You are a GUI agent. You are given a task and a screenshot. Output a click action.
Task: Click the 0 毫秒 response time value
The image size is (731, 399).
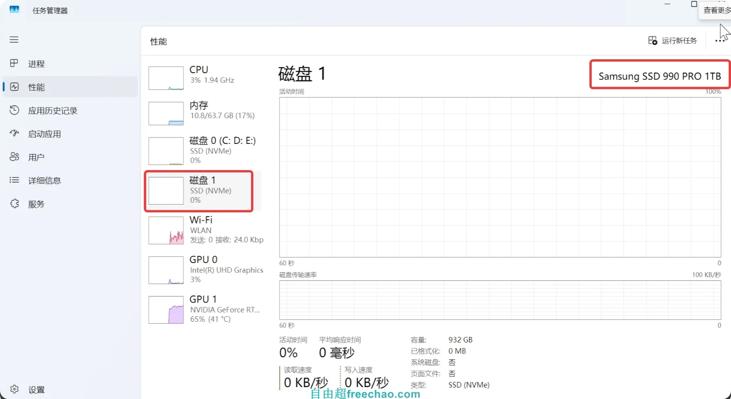tap(337, 353)
